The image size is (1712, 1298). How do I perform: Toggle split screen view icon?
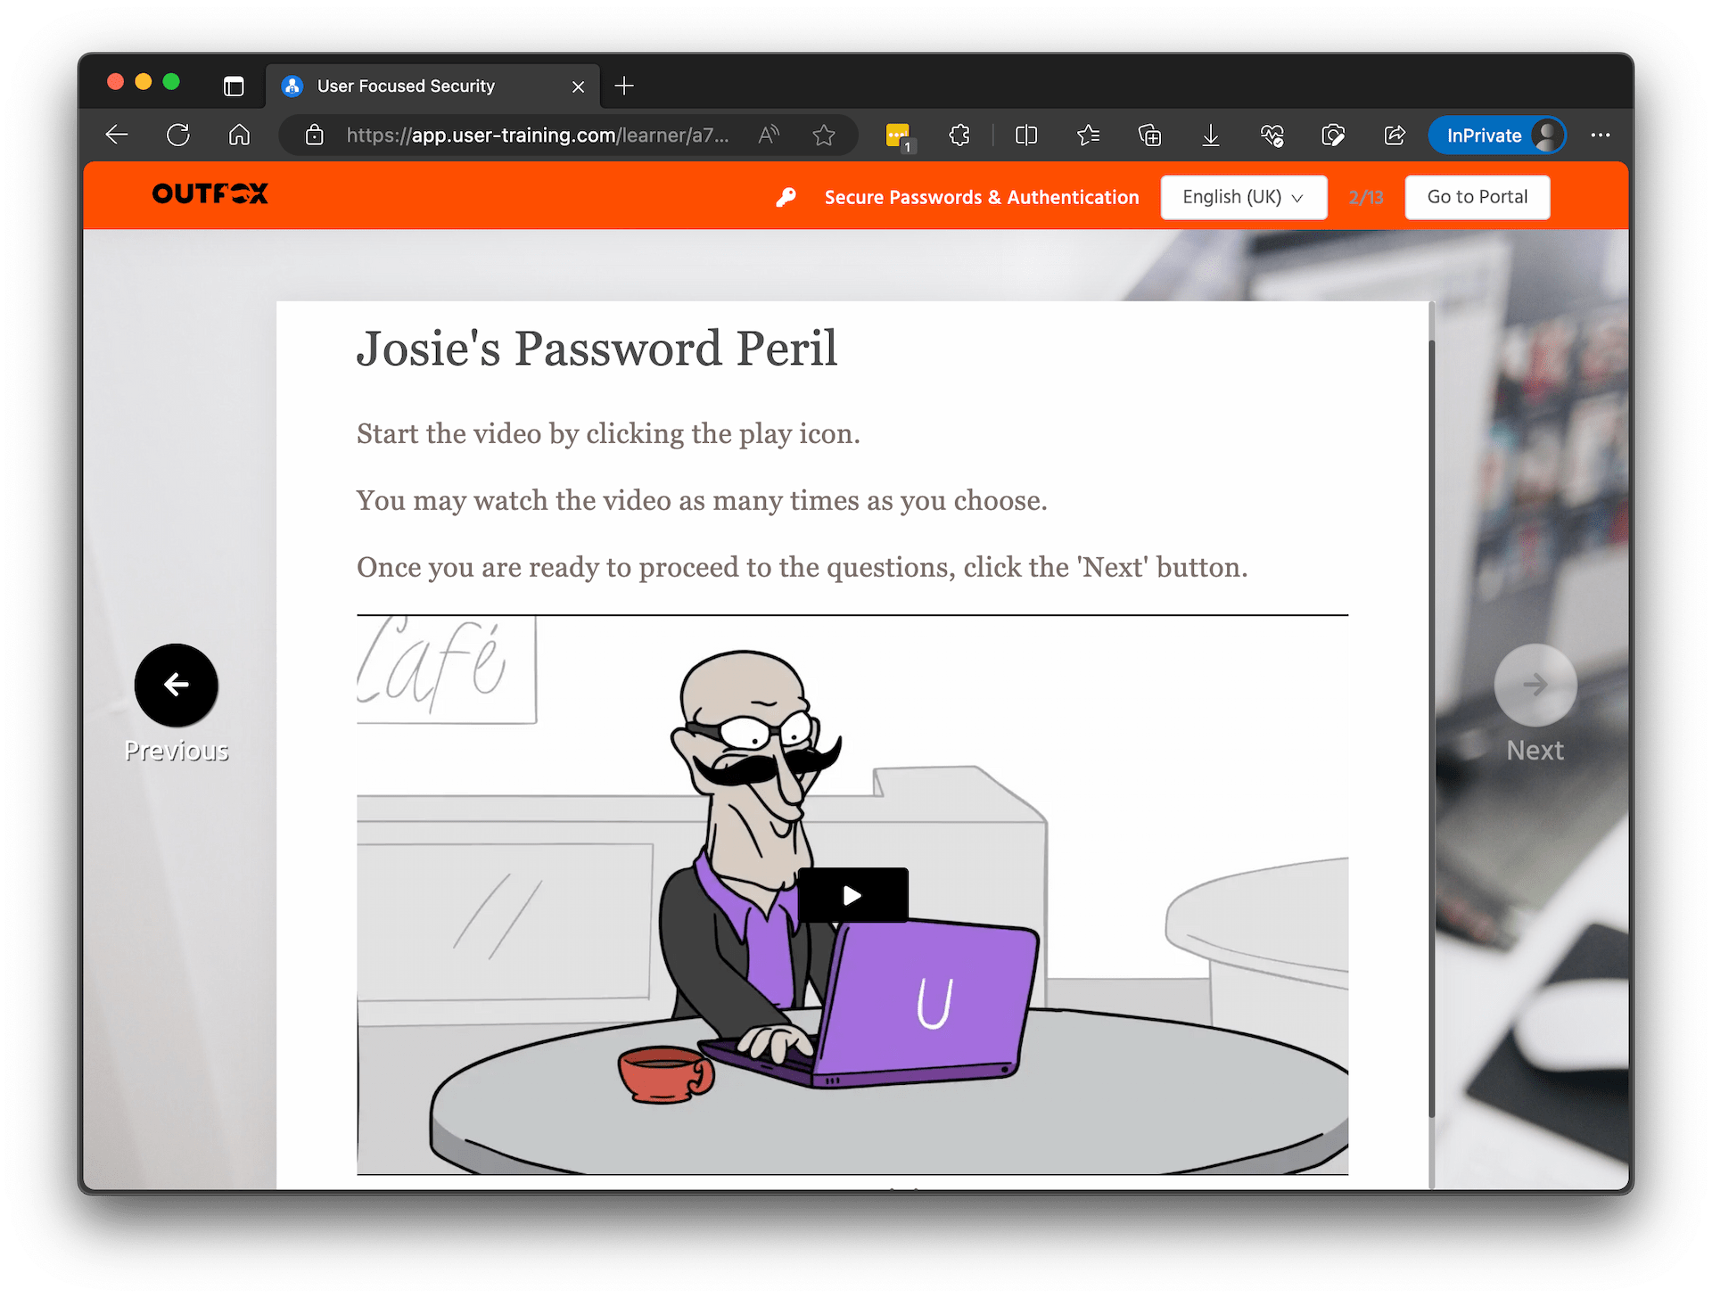tap(1026, 136)
